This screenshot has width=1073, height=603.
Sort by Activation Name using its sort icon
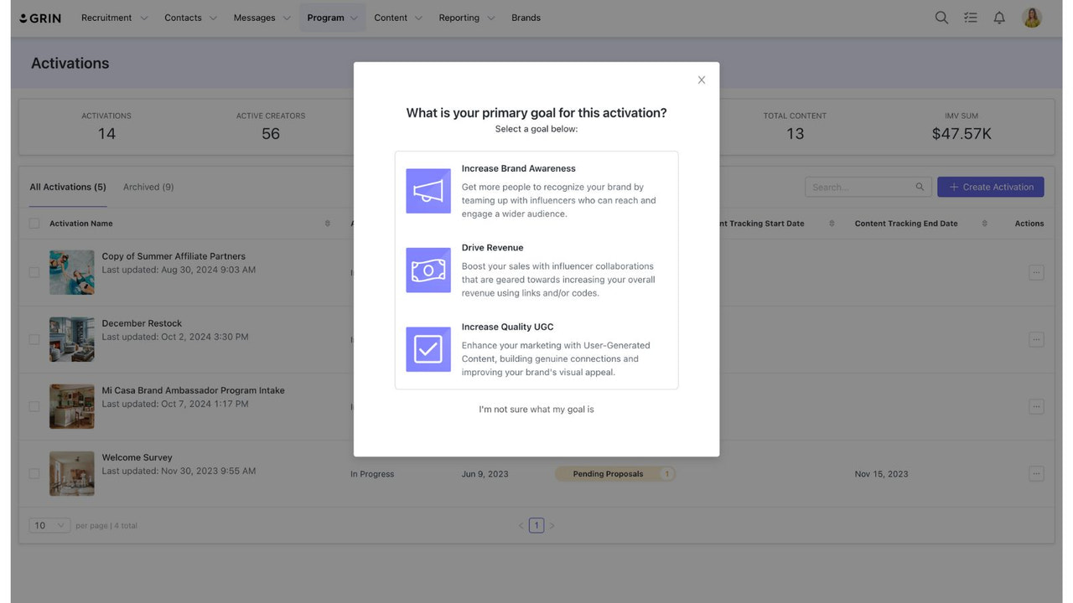(326, 223)
